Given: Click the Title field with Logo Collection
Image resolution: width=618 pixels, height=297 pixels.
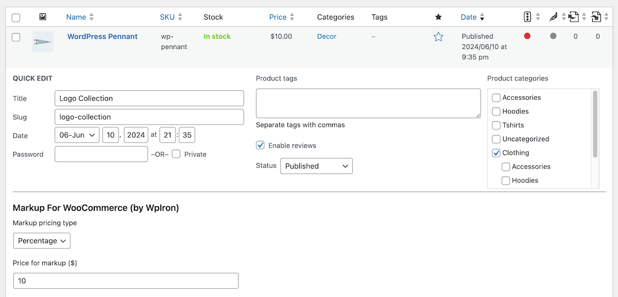Looking at the screenshot, I should [149, 98].
